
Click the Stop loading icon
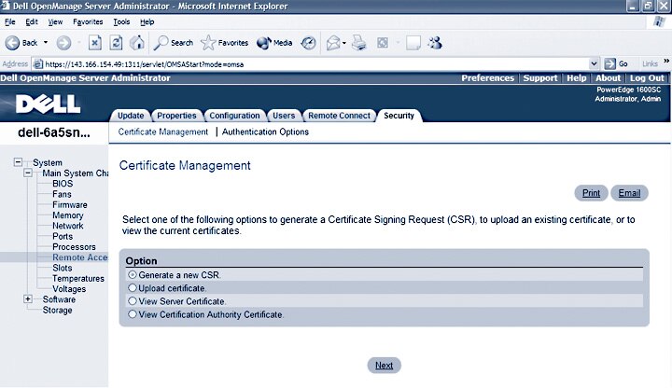pos(95,43)
